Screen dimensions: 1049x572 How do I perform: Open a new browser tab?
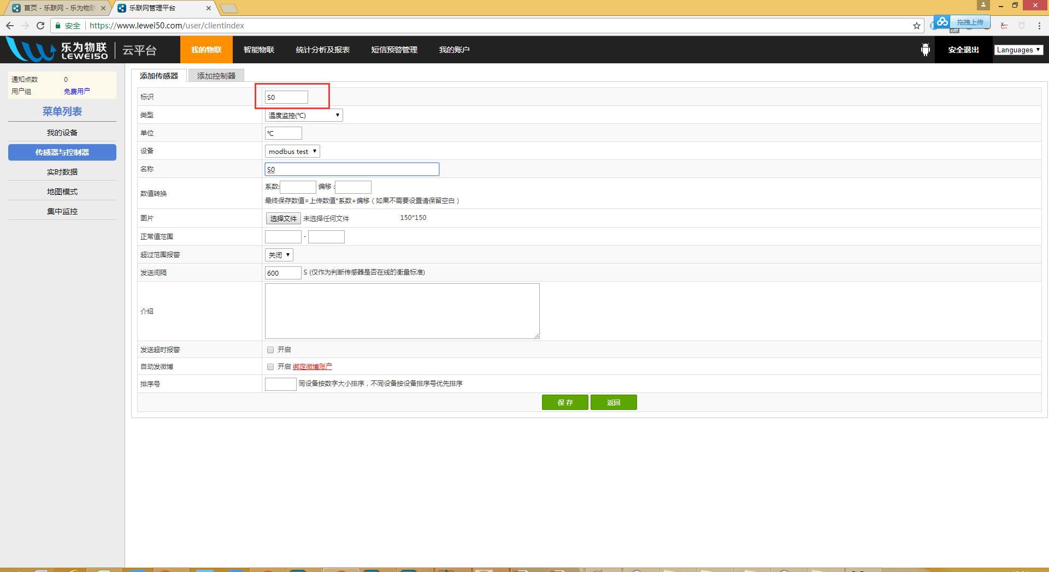click(x=229, y=8)
